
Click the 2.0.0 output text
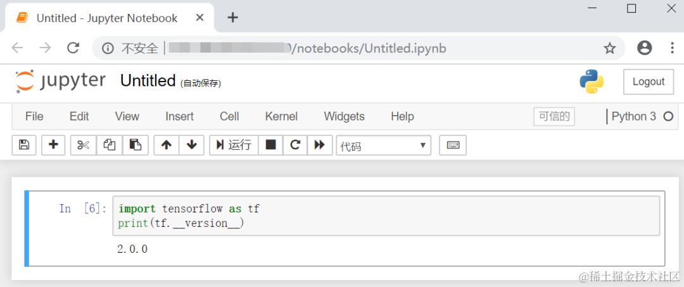tap(132, 249)
